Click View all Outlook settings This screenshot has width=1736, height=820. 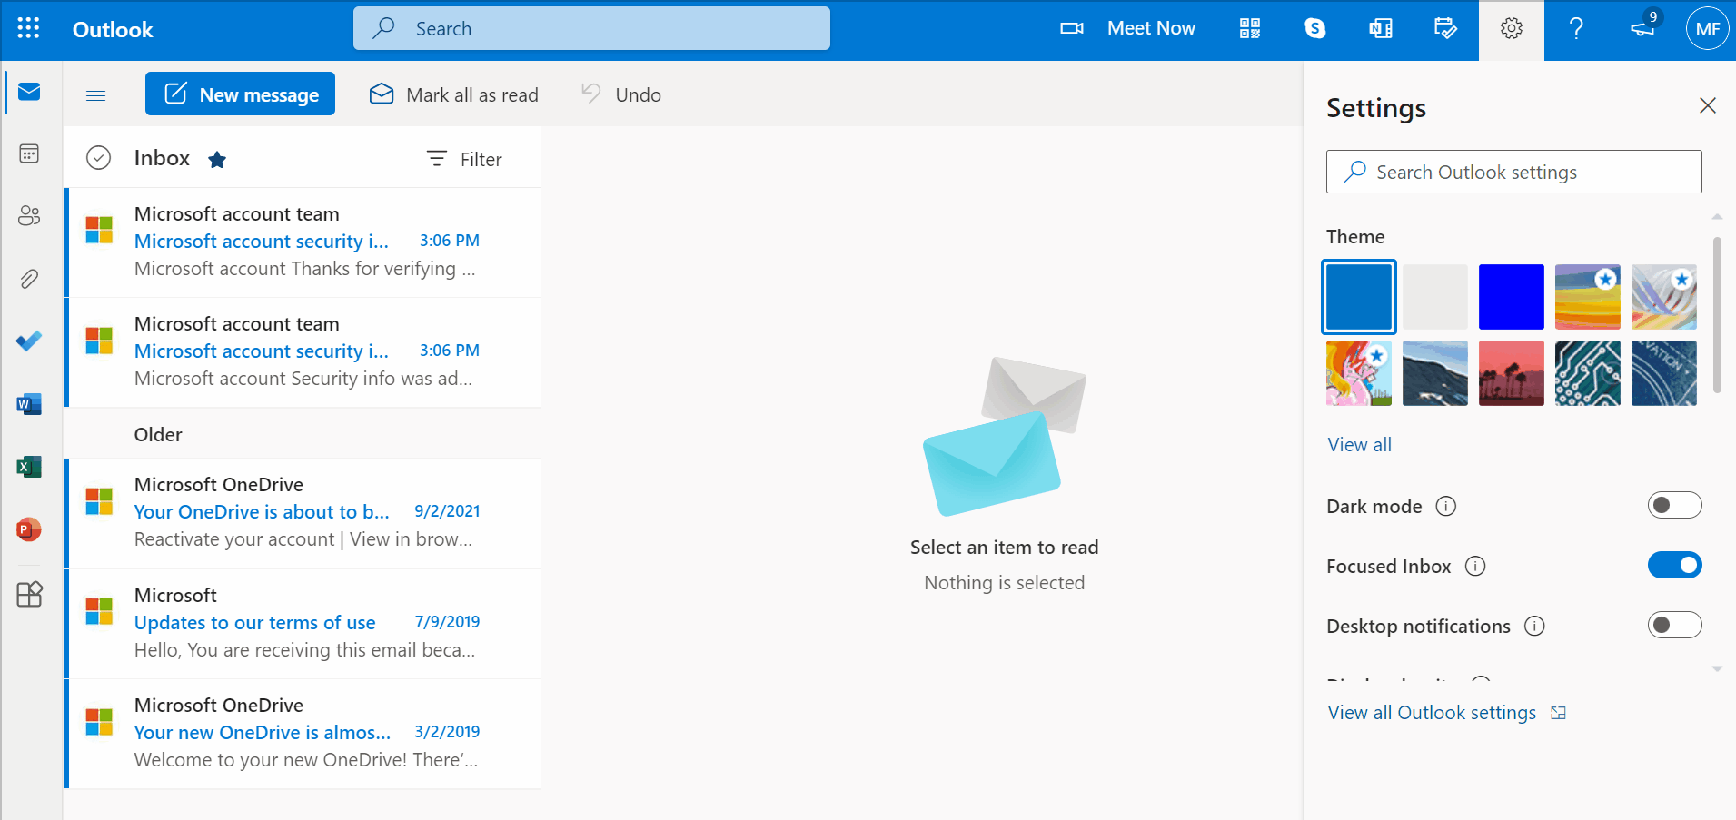click(x=1433, y=712)
